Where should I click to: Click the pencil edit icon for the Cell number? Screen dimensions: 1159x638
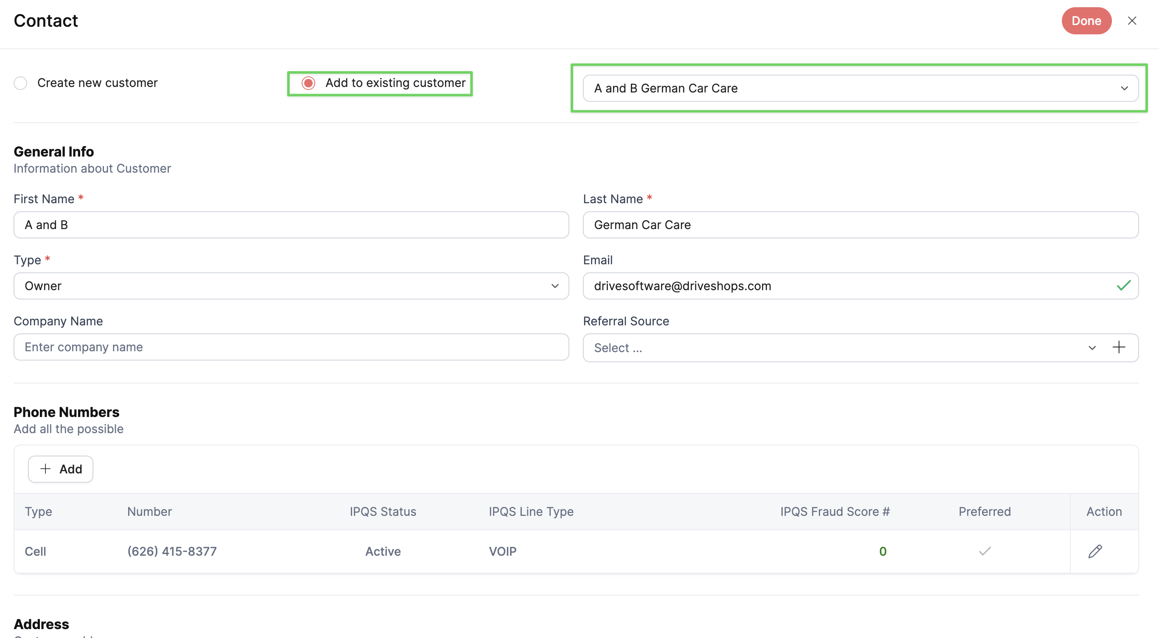(x=1095, y=551)
